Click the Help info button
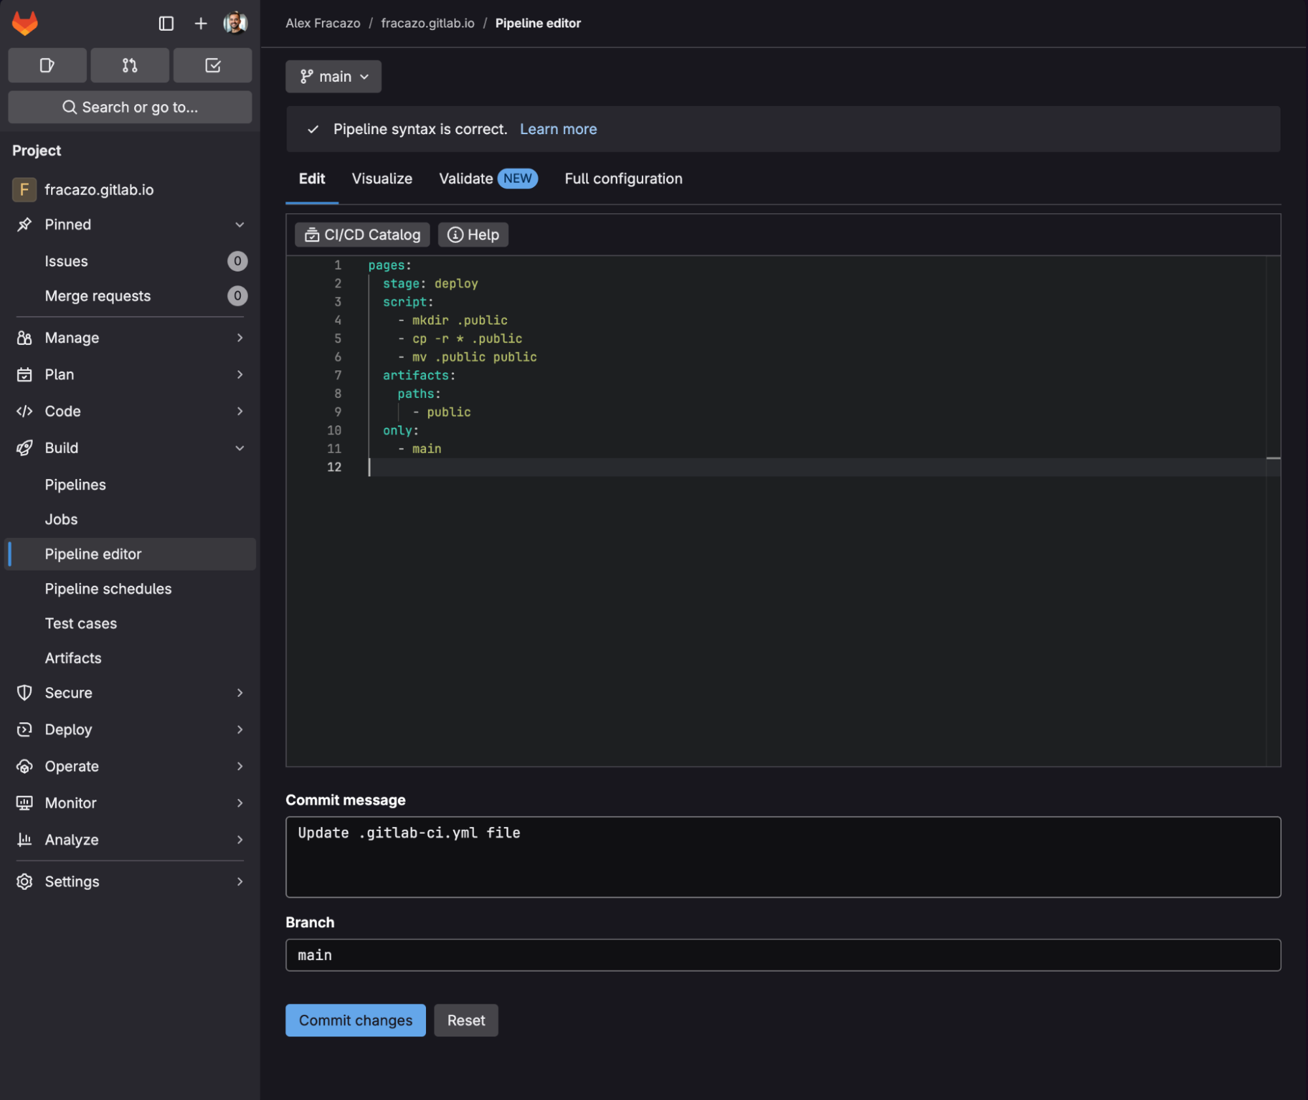 tap(473, 234)
